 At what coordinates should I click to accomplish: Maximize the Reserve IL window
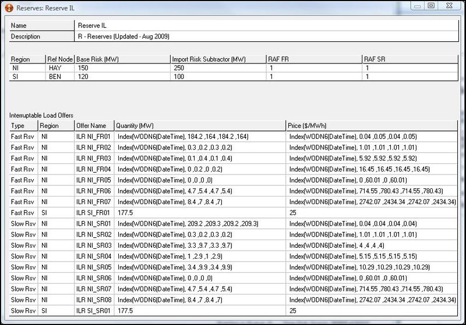[x=431, y=6]
